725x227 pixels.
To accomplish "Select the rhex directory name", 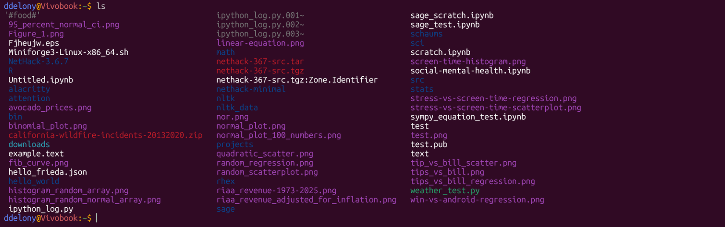I will tap(225, 181).
